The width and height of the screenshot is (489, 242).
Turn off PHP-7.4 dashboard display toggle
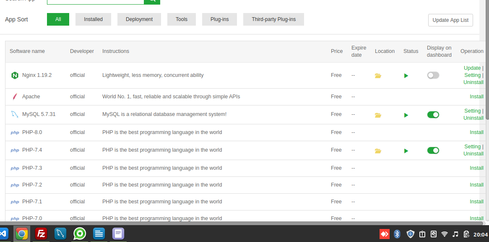coord(433,150)
